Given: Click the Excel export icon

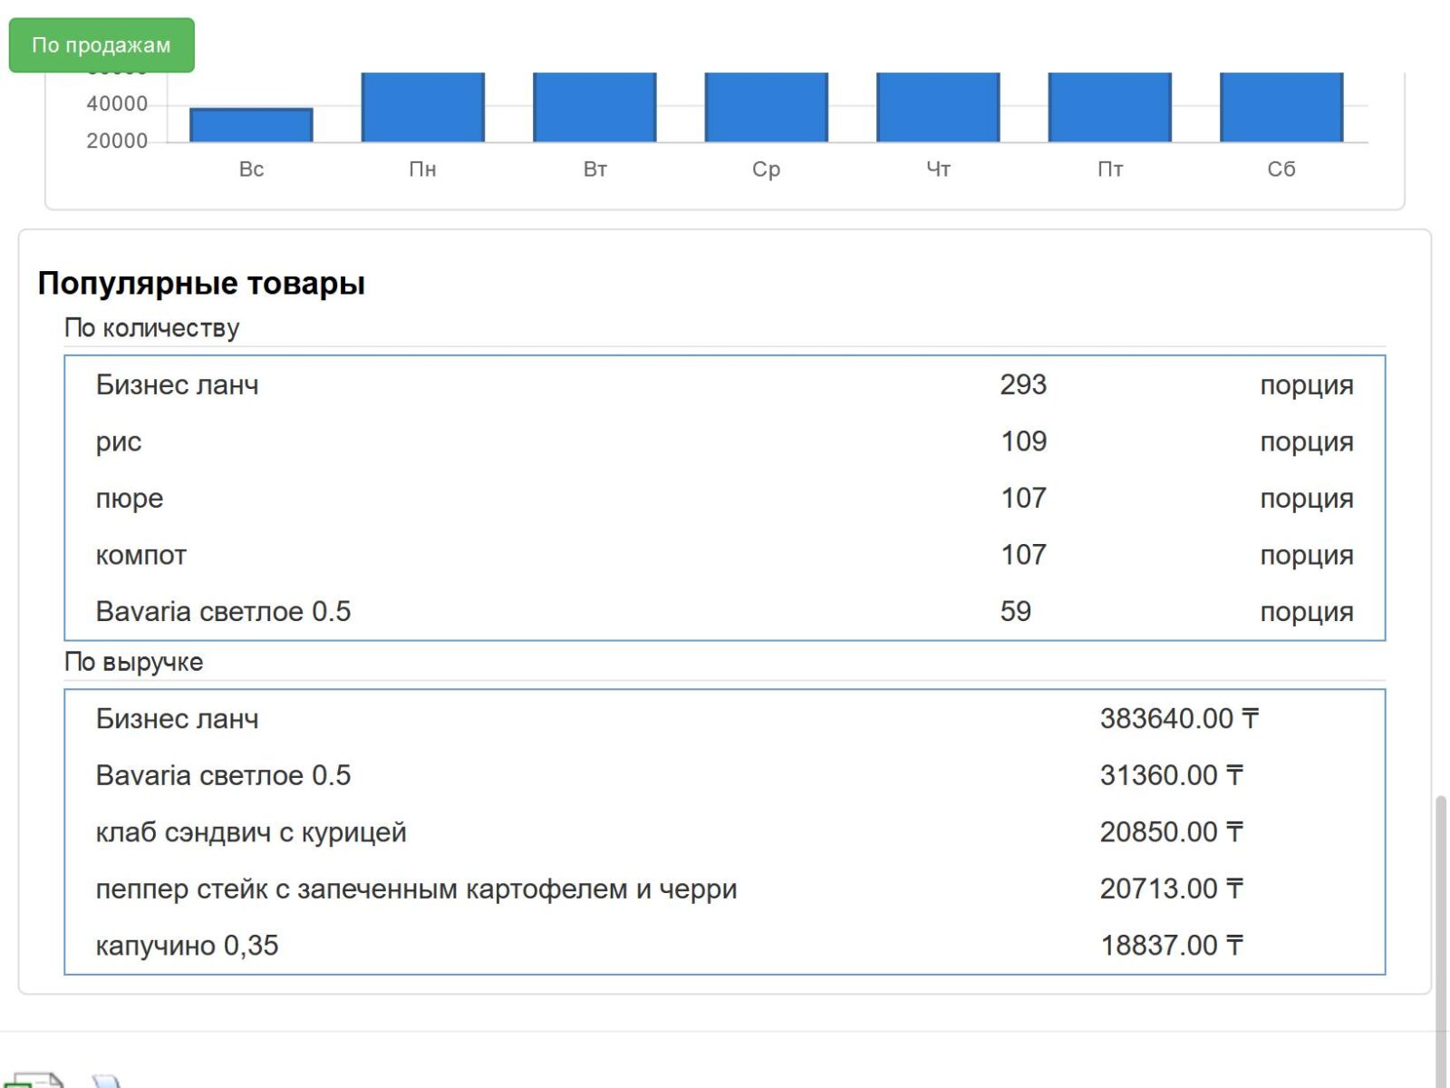Looking at the screenshot, I should (36, 1080).
